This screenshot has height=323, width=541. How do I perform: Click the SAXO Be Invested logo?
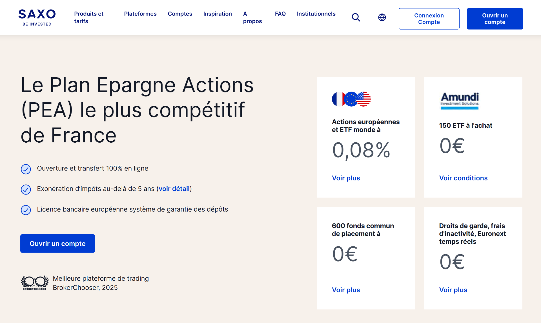(x=37, y=17)
